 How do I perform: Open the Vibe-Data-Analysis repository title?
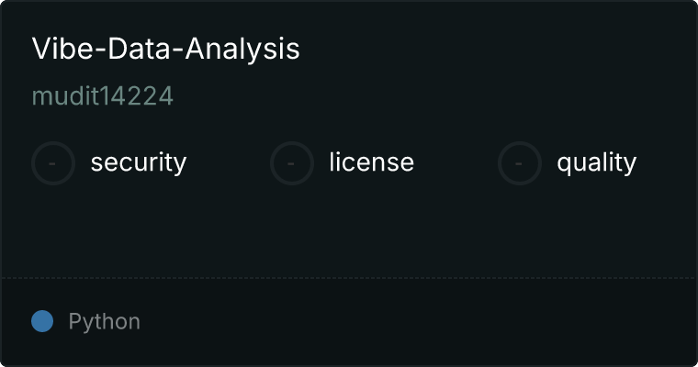coord(165,49)
